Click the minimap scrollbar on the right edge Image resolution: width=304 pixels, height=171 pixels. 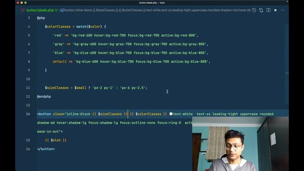point(287,64)
